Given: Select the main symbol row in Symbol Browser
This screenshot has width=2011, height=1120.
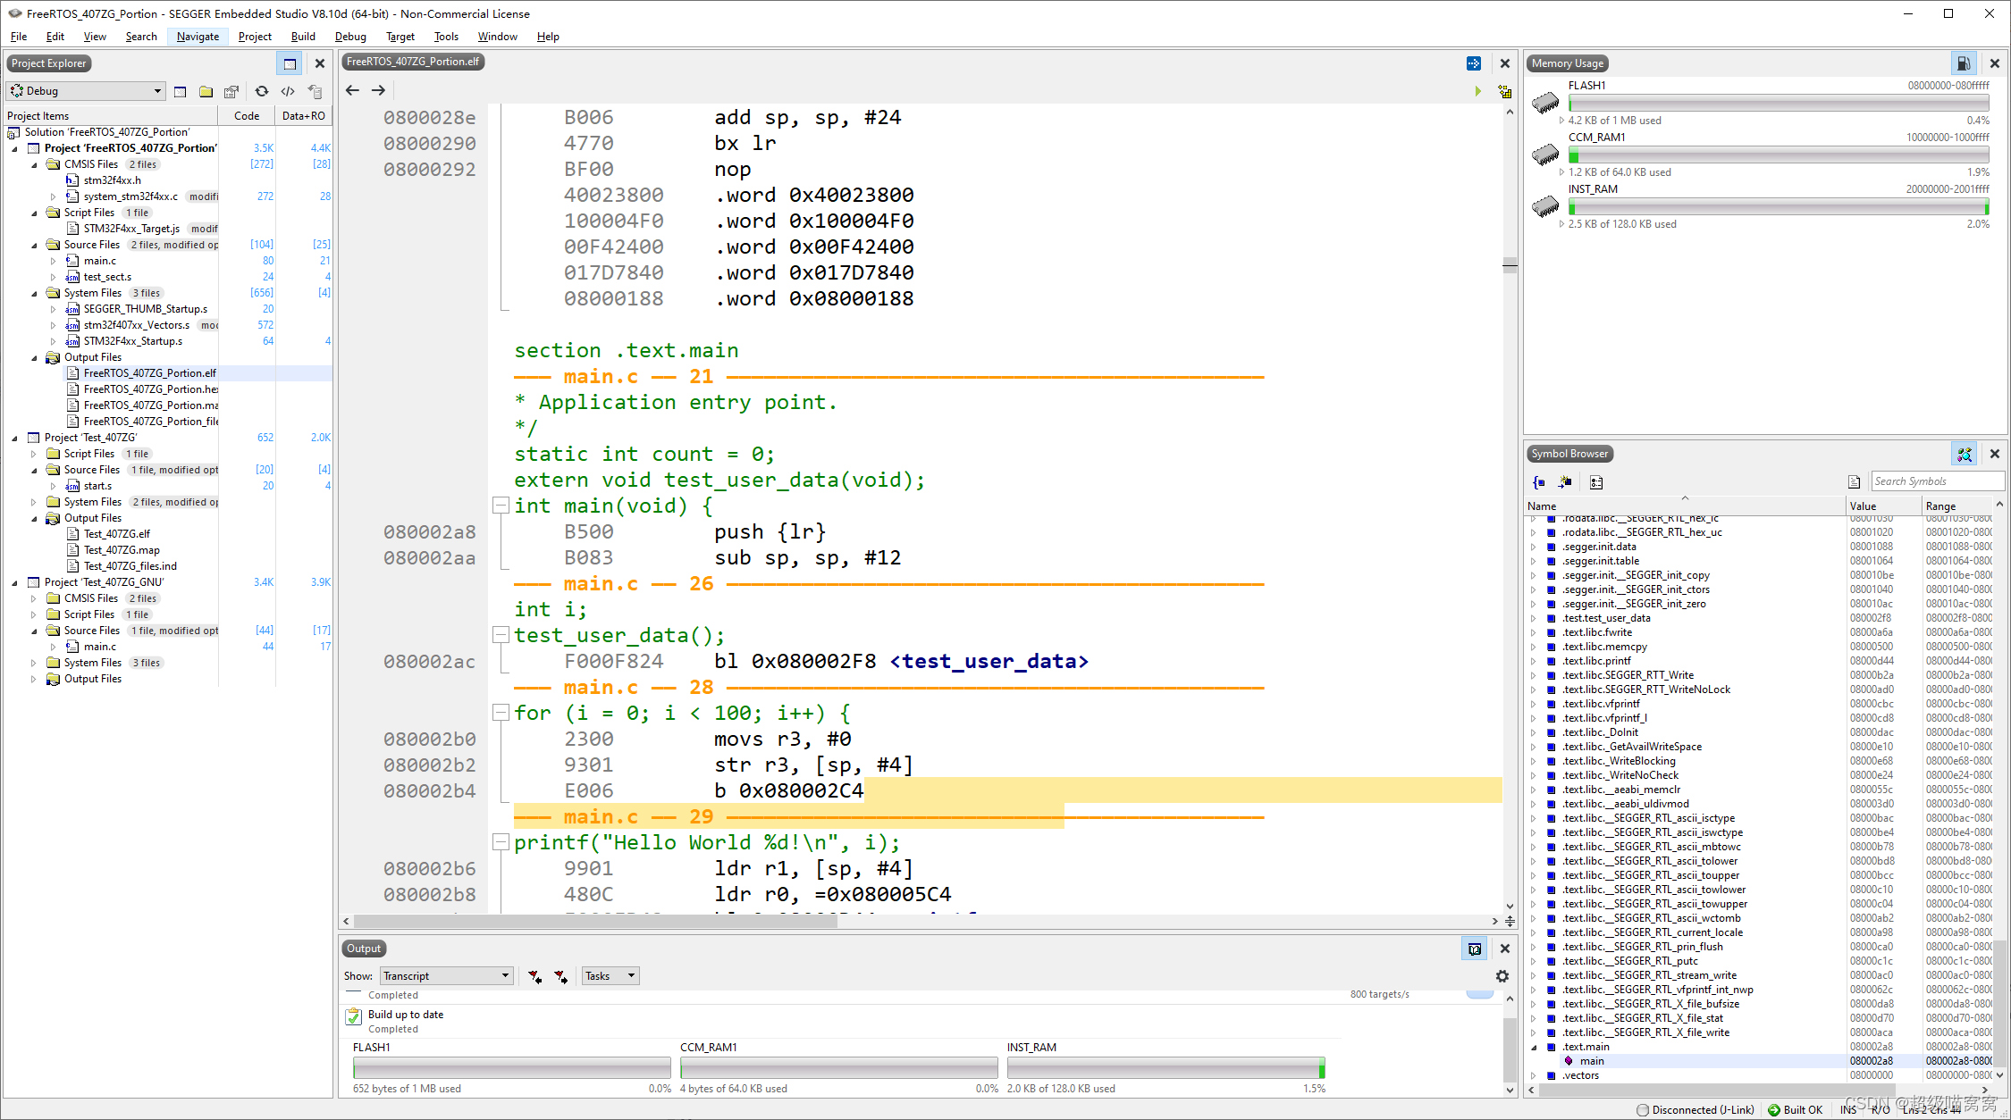Looking at the screenshot, I should point(1758,1061).
